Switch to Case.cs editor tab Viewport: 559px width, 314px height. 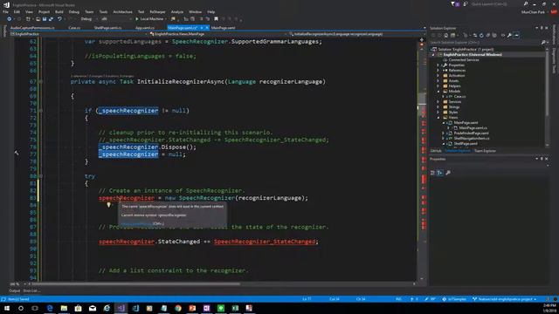tap(74, 28)
